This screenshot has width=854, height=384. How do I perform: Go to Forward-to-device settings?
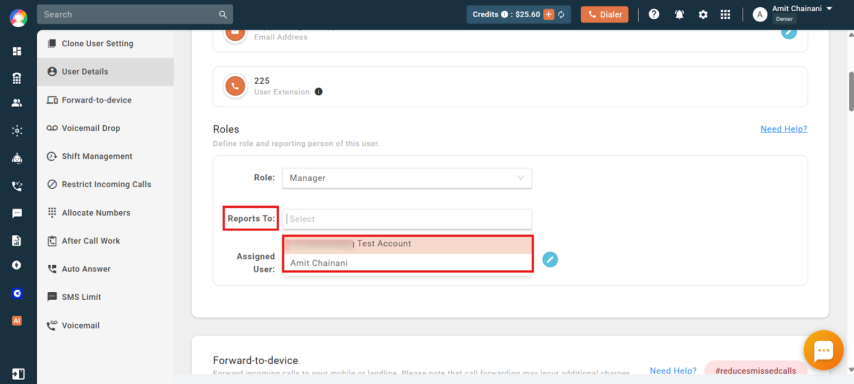[x=105, y=100]
